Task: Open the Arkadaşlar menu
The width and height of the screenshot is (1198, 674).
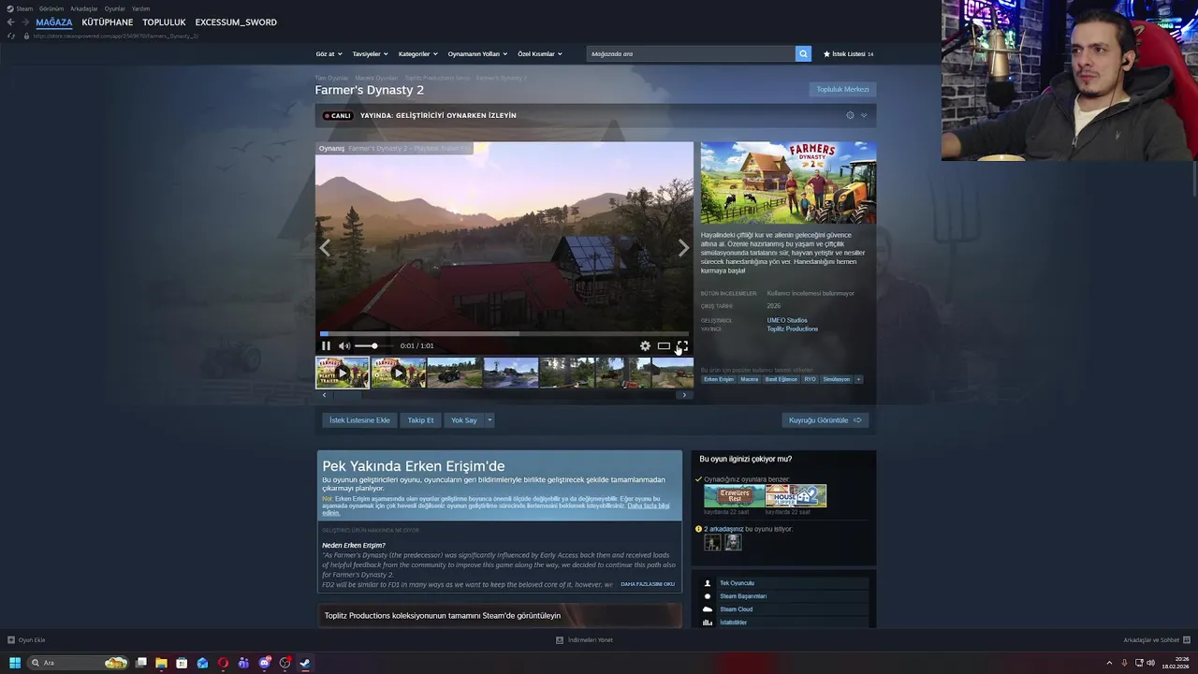Action: (x=84, y=8)
